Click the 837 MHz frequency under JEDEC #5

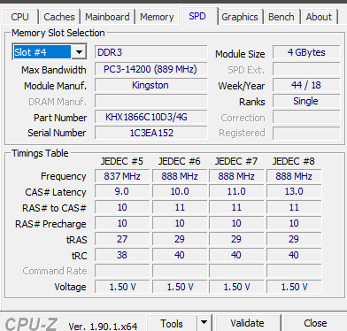(122, 176)
